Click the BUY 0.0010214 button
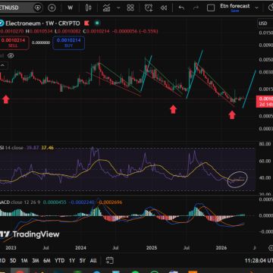 [69, 42]
